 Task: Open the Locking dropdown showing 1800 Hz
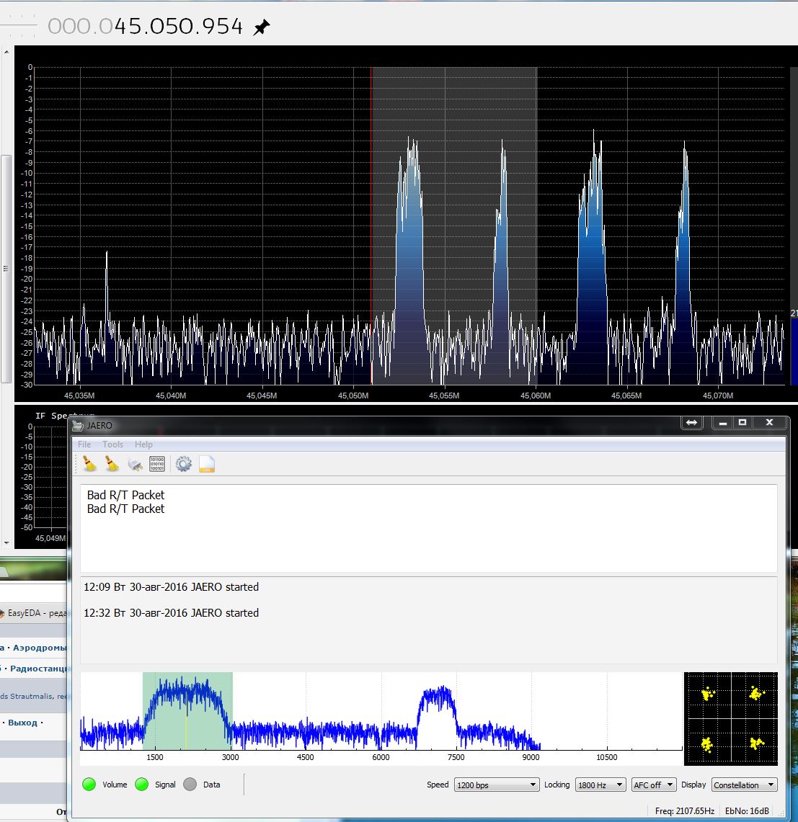pyautogui.click(x=600, y=785)
